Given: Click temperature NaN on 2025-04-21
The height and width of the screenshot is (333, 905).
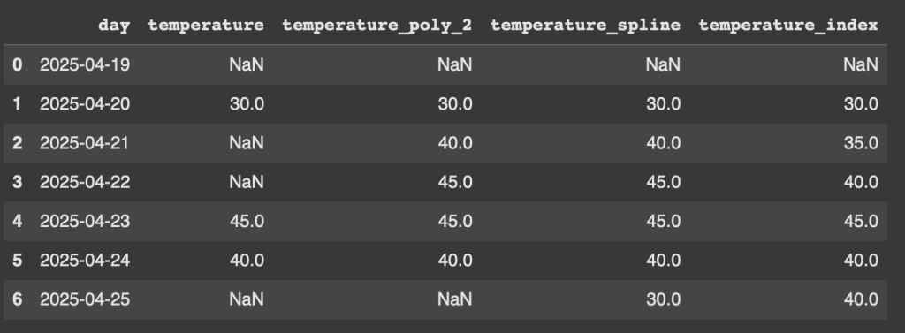Looking at the screenshot, I should [x=247, y=143].
